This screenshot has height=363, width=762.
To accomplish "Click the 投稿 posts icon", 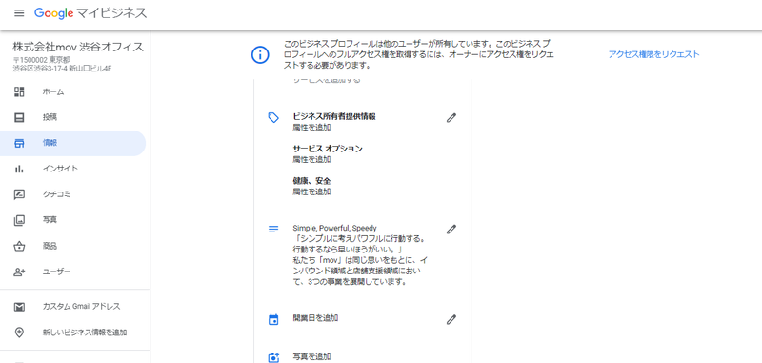I will 19,117.
